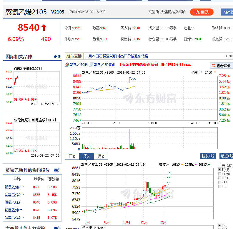The height and width of the screenshot is (229, 233).
Task: Click the 昨结算 8050 value
Action: (227, 28)
